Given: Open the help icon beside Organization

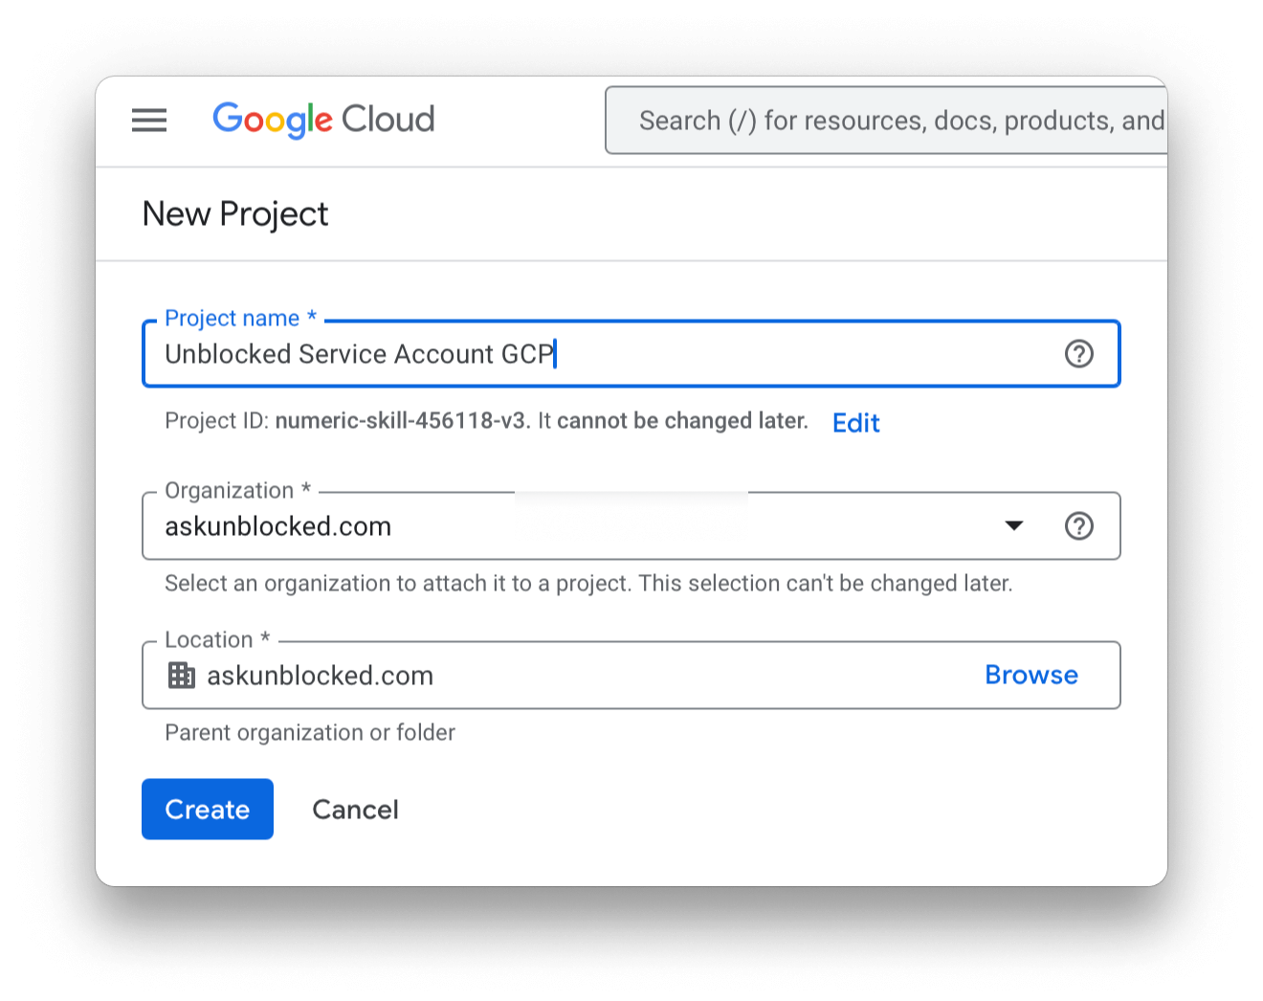Looking at the screenshot, I should coord(1078,525).
